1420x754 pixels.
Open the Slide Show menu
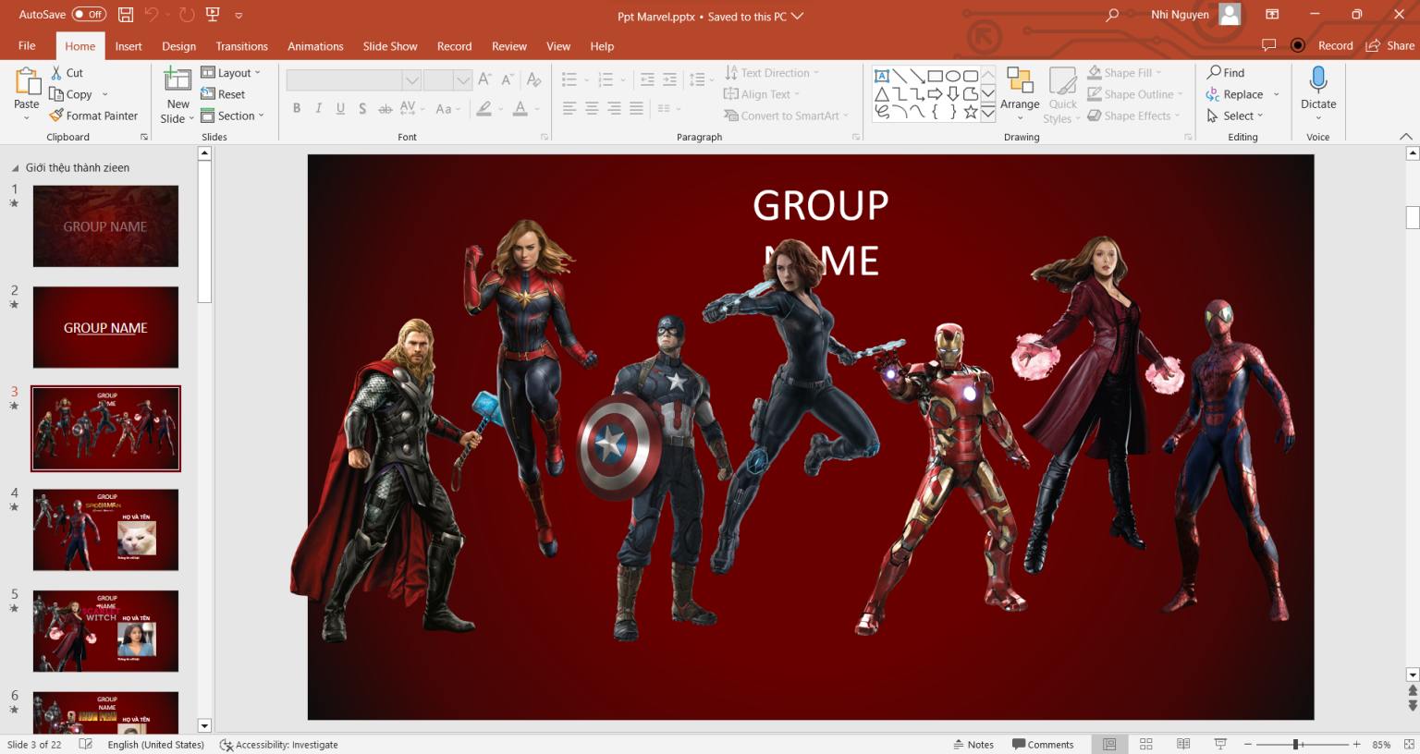(x=390, y=45)
